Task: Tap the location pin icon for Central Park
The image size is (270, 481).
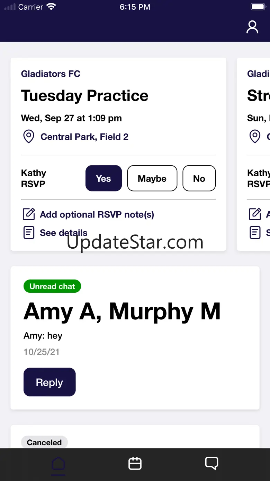Action: point(29,137)
